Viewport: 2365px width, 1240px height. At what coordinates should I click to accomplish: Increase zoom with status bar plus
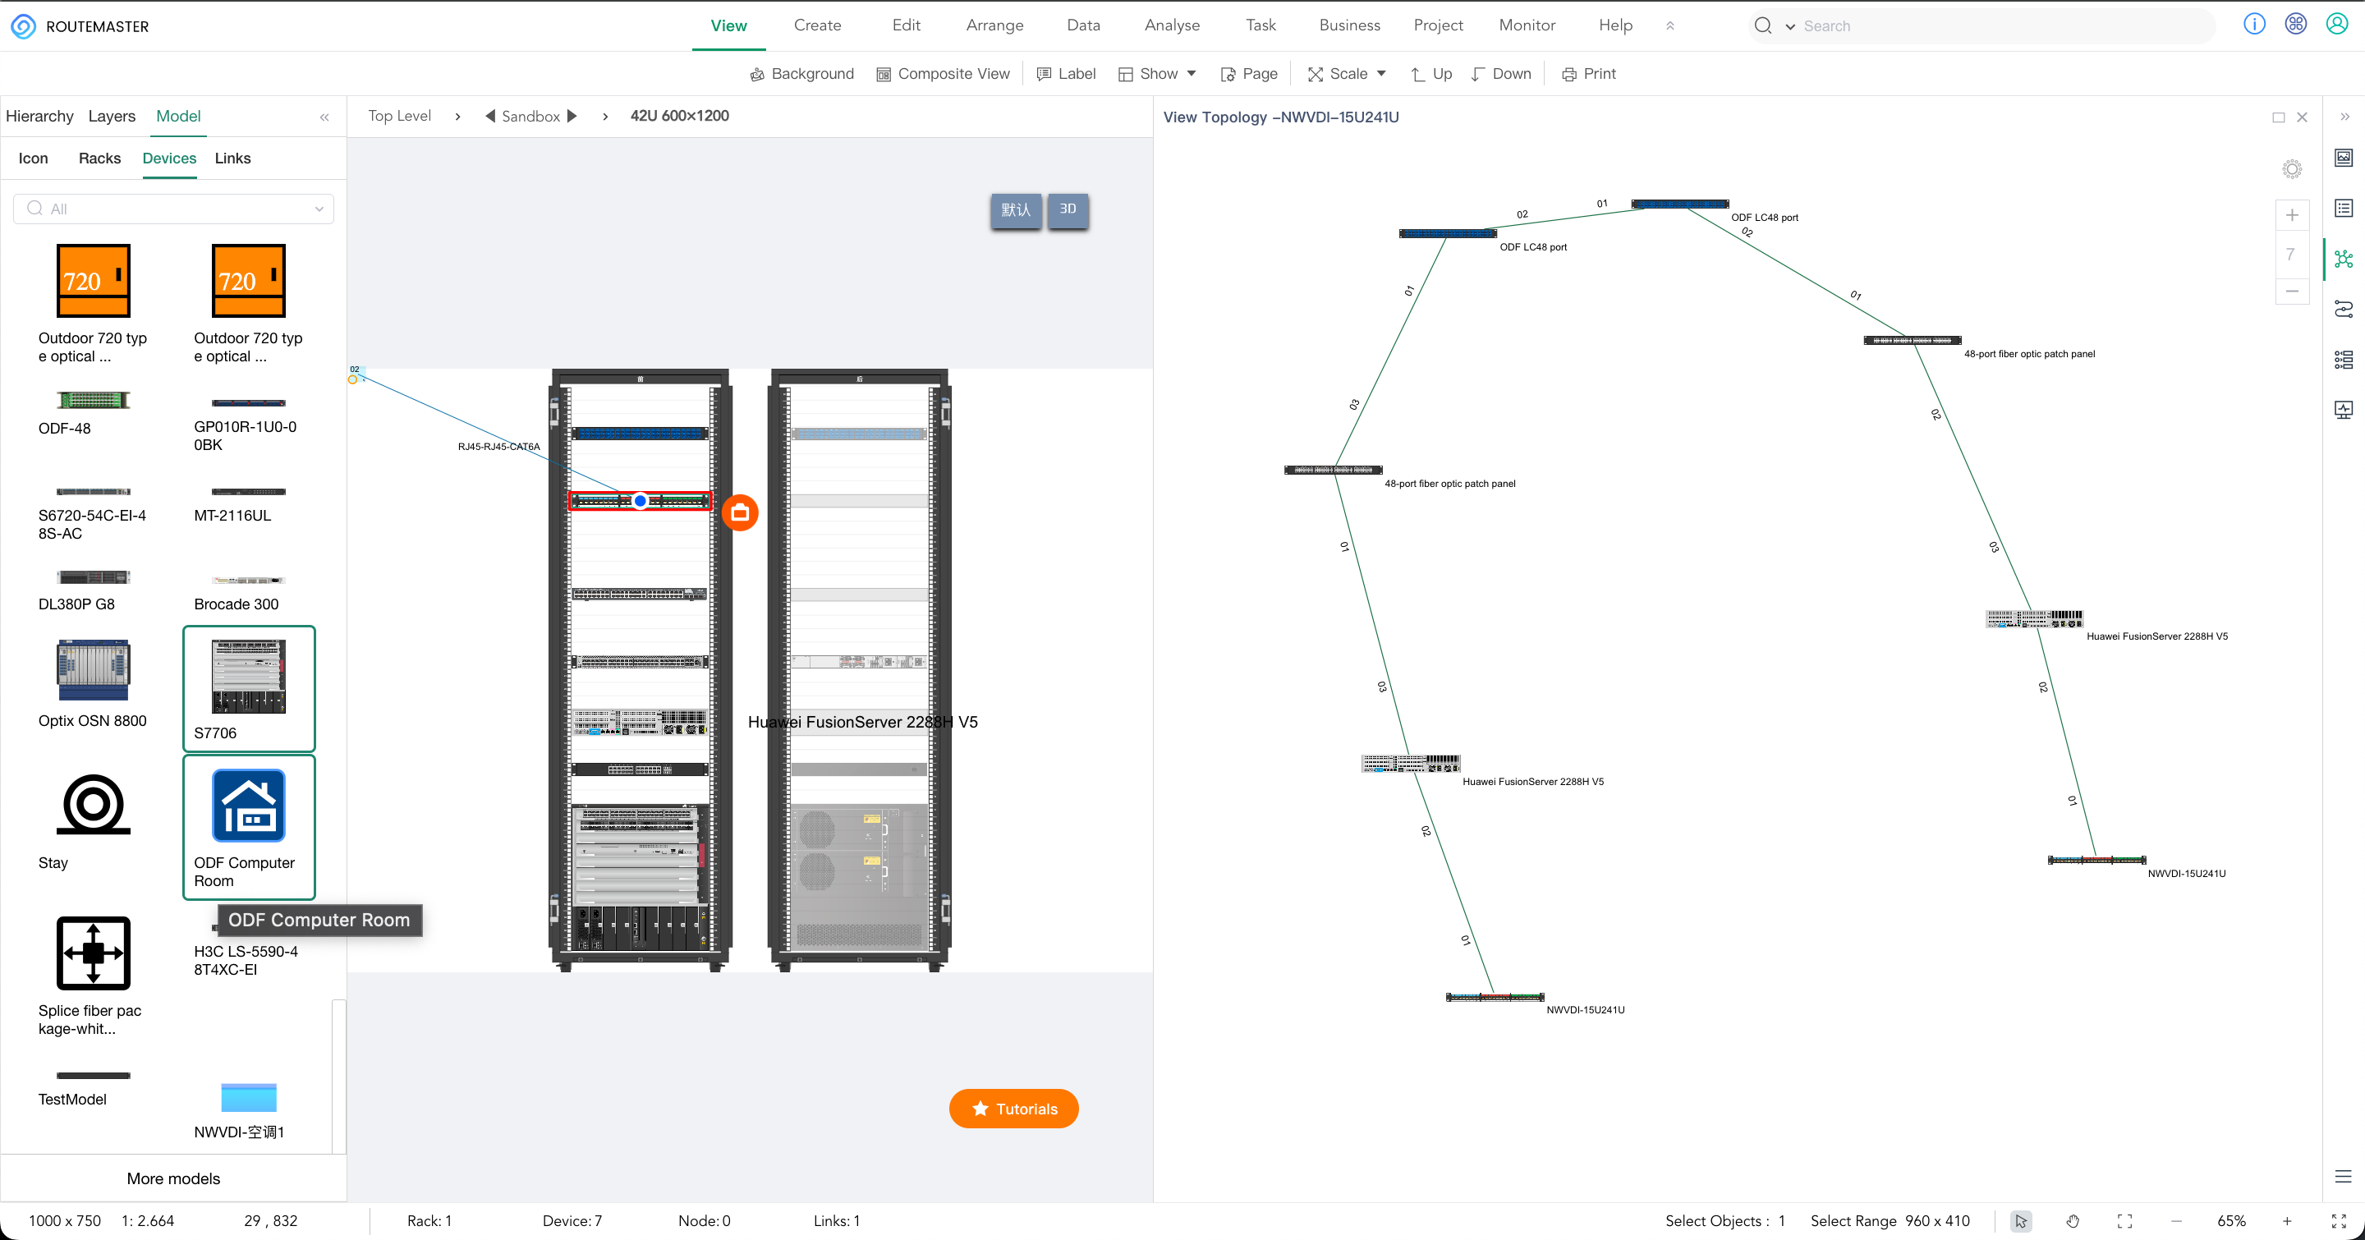point(2286,1221)
